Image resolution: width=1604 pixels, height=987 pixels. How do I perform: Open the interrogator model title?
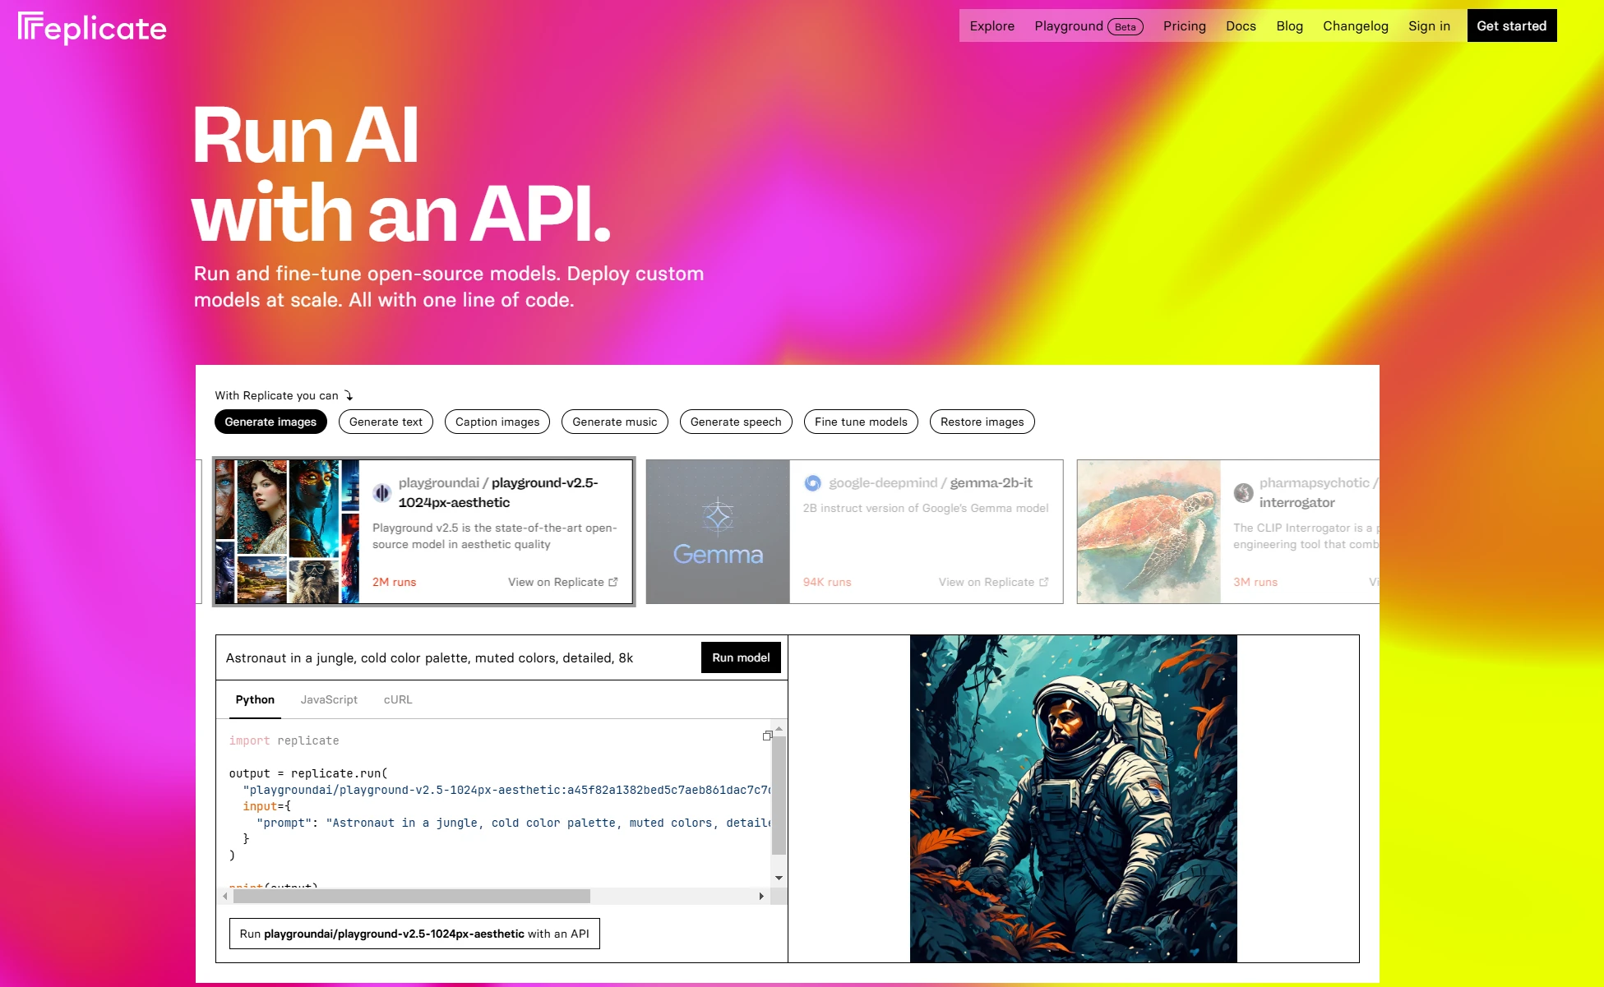pyautogui.click(x=1297, y=502)
